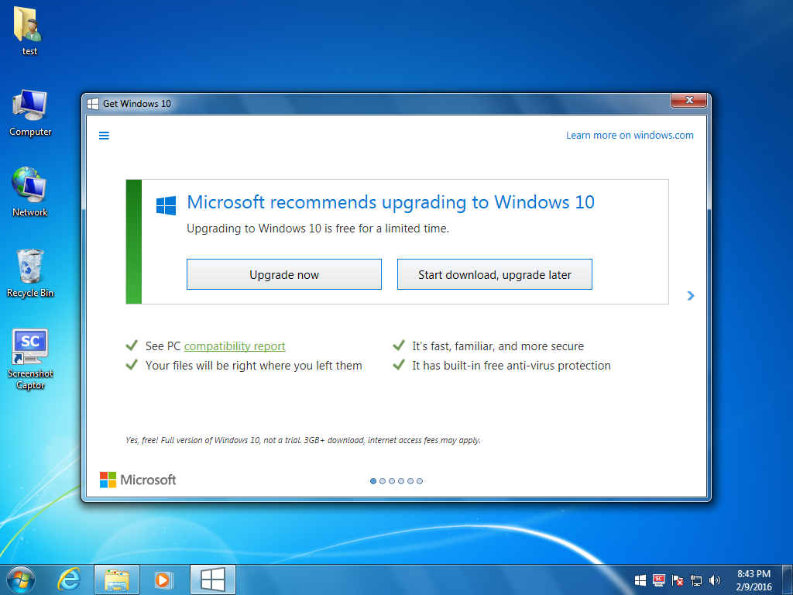Click the Windows logo in the title bar
Screen dimensions: 793x595
93,104
